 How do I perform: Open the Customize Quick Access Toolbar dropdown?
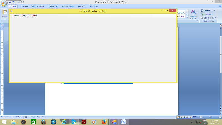point(23,2)
